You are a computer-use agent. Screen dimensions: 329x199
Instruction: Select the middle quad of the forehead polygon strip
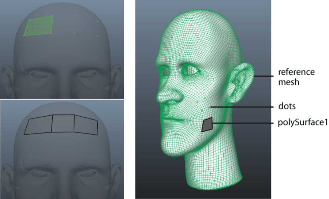coord(63,124)
